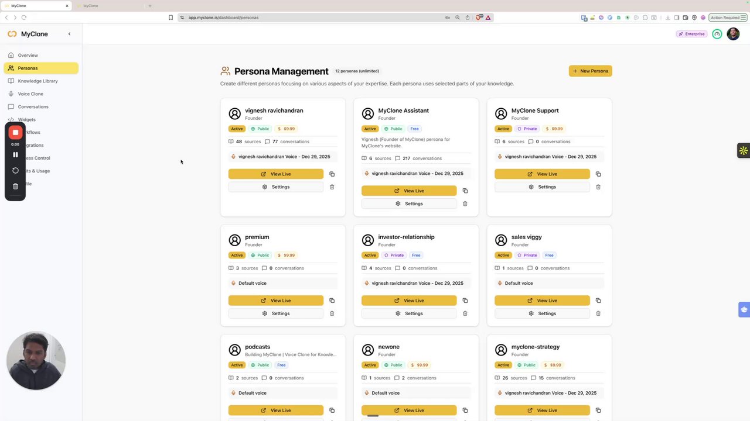Discard the recording using the trash icon
The height and width of the screenshot is (421, 750).
(x=16, y=187)
